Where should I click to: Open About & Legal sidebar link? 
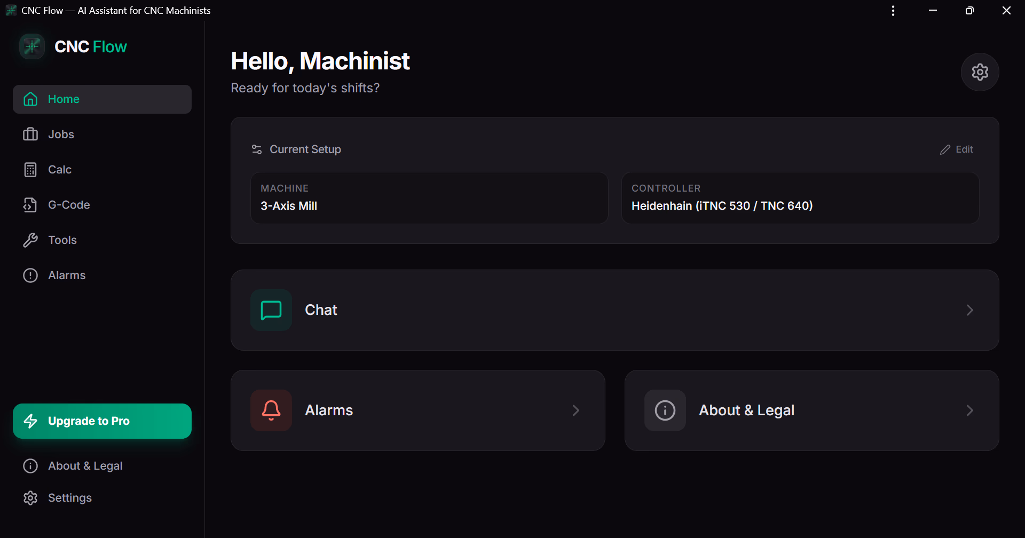click(x=102, y=466)
